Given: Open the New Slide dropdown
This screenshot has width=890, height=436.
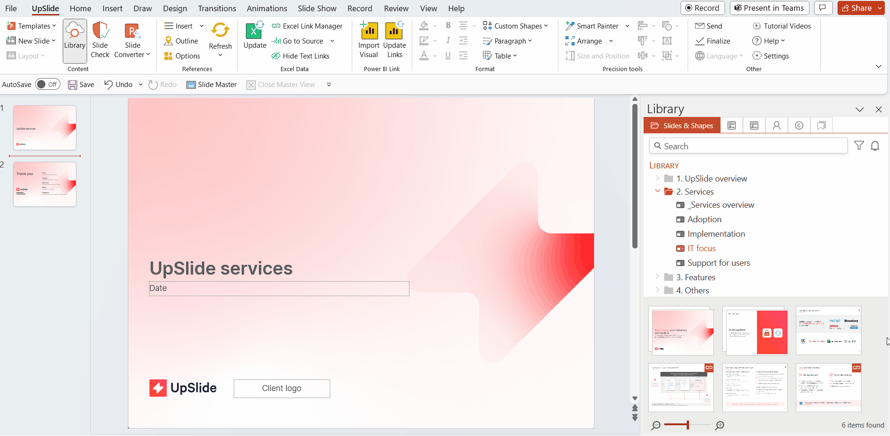Looking at the screenshot, I should [x=31, y=41].
